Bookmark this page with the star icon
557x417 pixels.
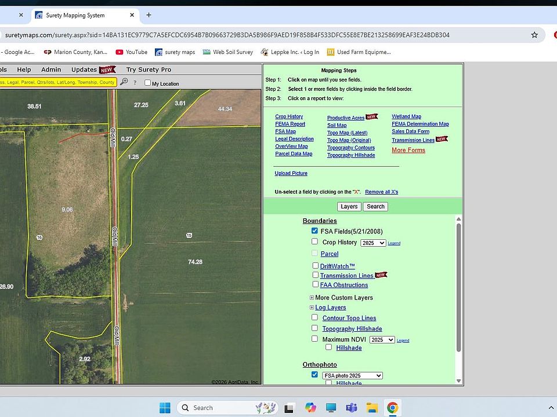tap(534, 35)
